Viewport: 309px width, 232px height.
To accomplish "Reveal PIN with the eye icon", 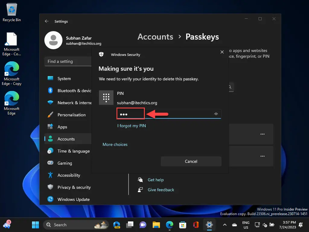I will pos(216,114).
